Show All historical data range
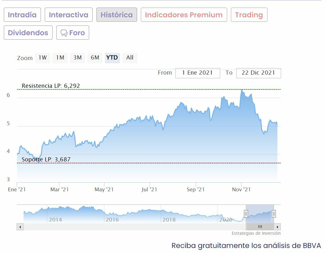Screen dimensions: 327x253 coord(130,58)
